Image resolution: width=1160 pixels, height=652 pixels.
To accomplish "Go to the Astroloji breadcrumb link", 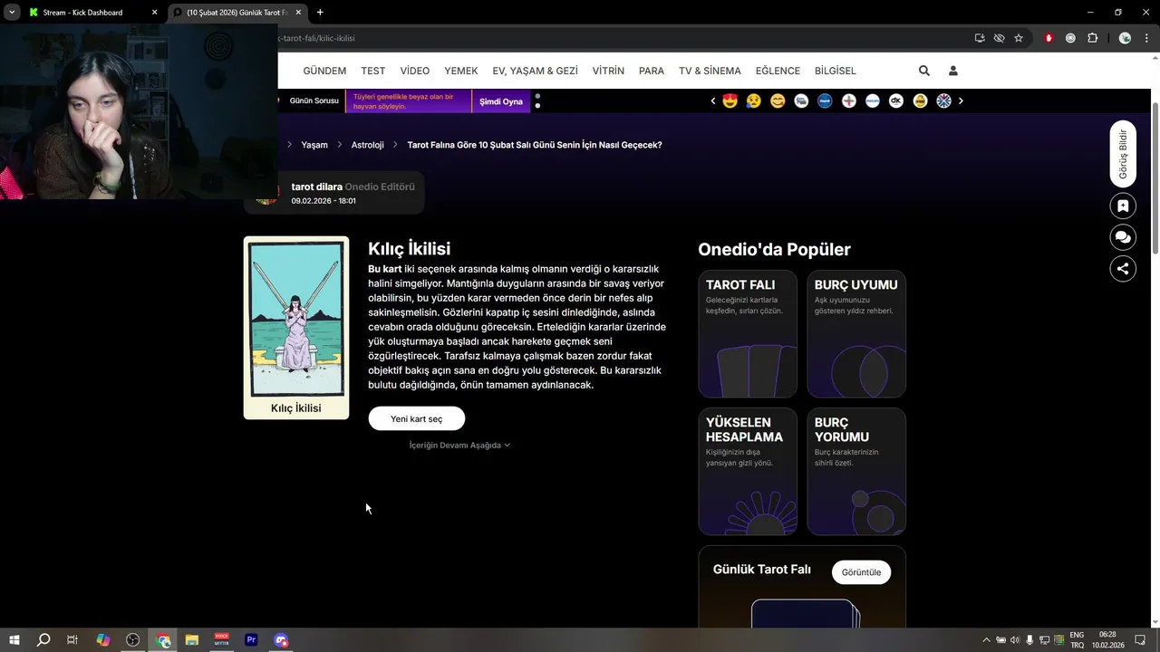I will pyautogui.click(x=368, y=145).
